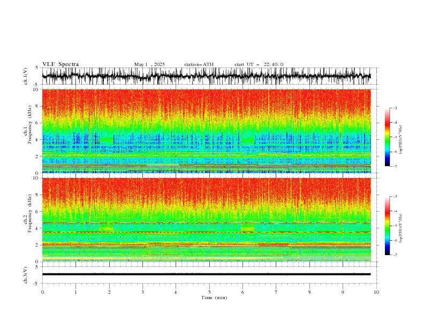Click the "-3" tick on upper color bar
Viewport: 424px width, 328px height.
(x=395, y=108)
